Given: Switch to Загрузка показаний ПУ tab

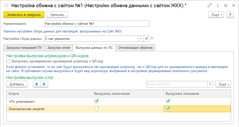Looking at the screenshot, I should click(x=24, y=48).
